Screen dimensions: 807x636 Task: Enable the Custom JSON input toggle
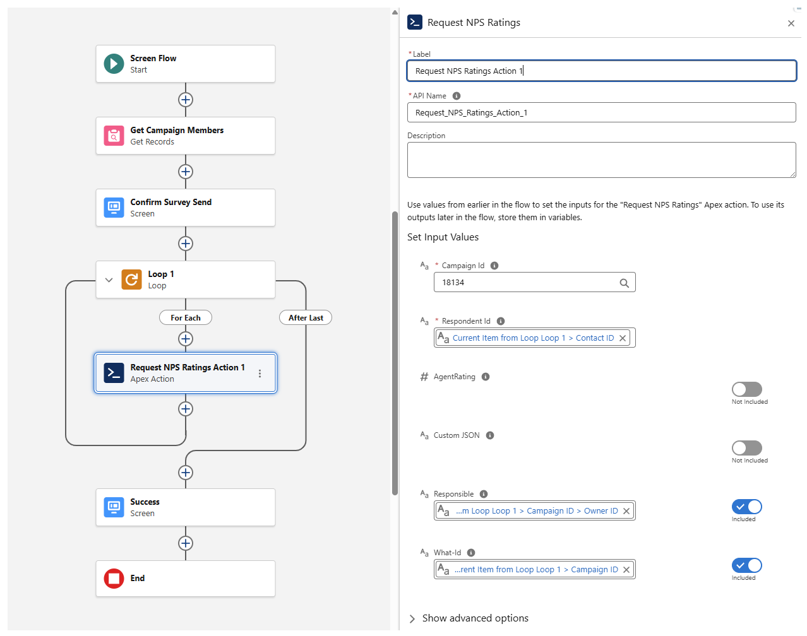click(747, 448)
